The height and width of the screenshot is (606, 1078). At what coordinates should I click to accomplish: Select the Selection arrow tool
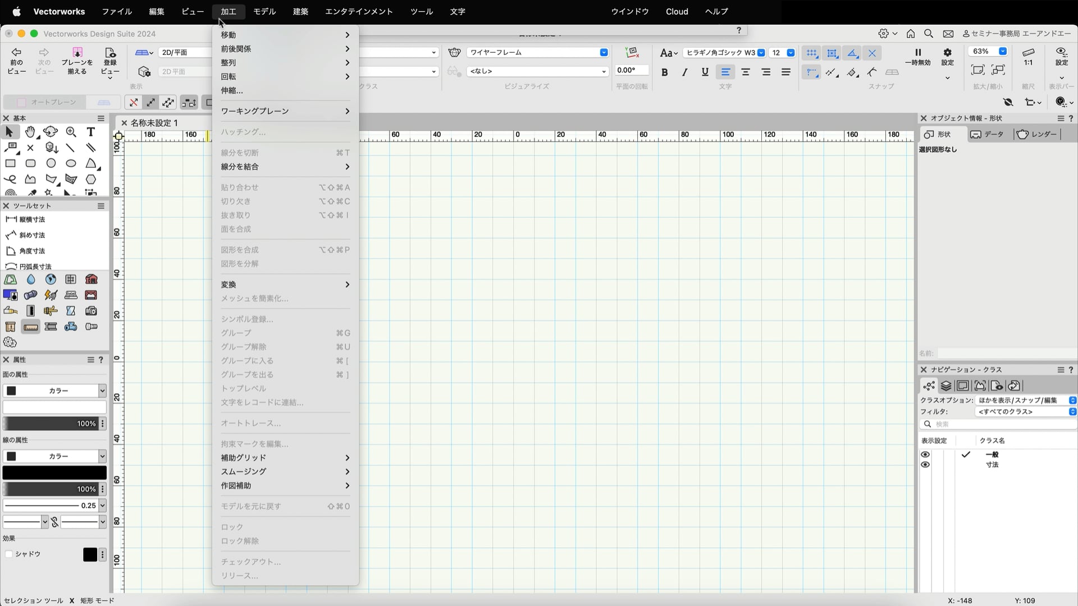(x=10, y=132)
